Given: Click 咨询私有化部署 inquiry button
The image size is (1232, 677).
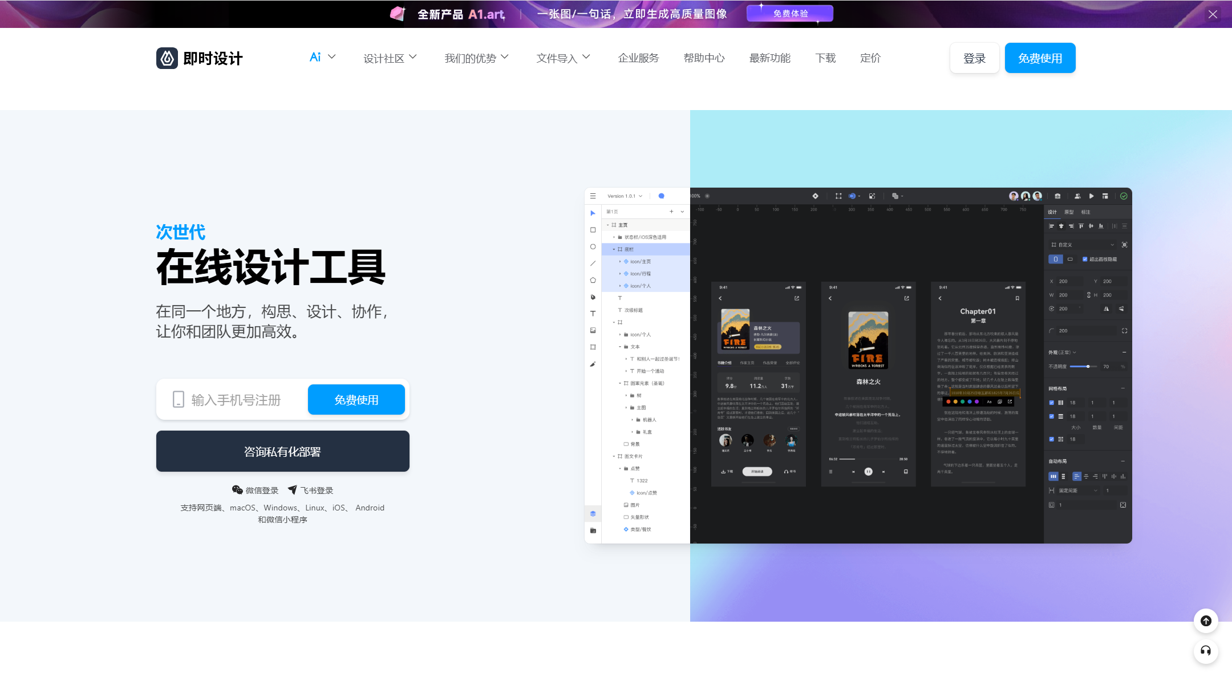Looking at the screenshot, I should tap(282, 450).
